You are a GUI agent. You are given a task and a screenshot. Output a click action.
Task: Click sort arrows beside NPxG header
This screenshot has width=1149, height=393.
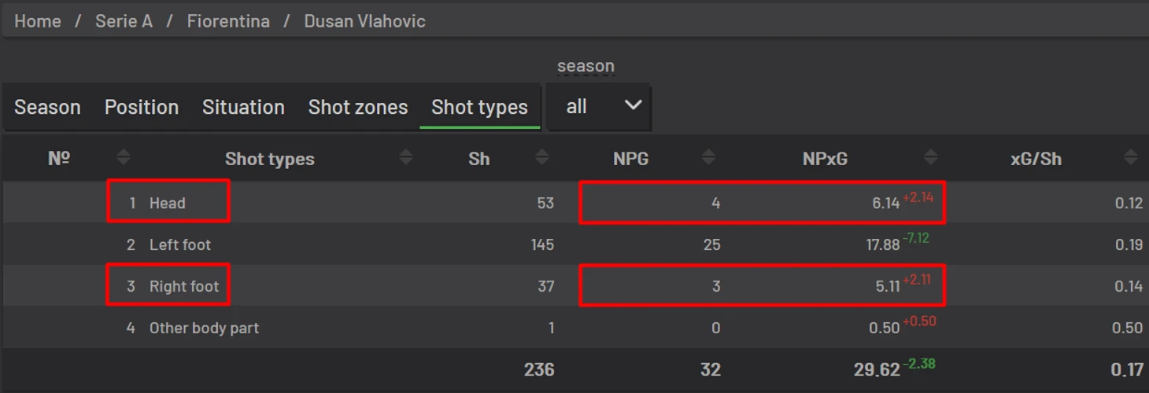[930, 158]
